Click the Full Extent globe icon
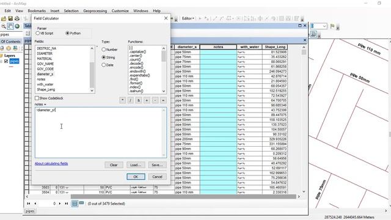This screenshot has width=391, height=220. pos(17,26)
